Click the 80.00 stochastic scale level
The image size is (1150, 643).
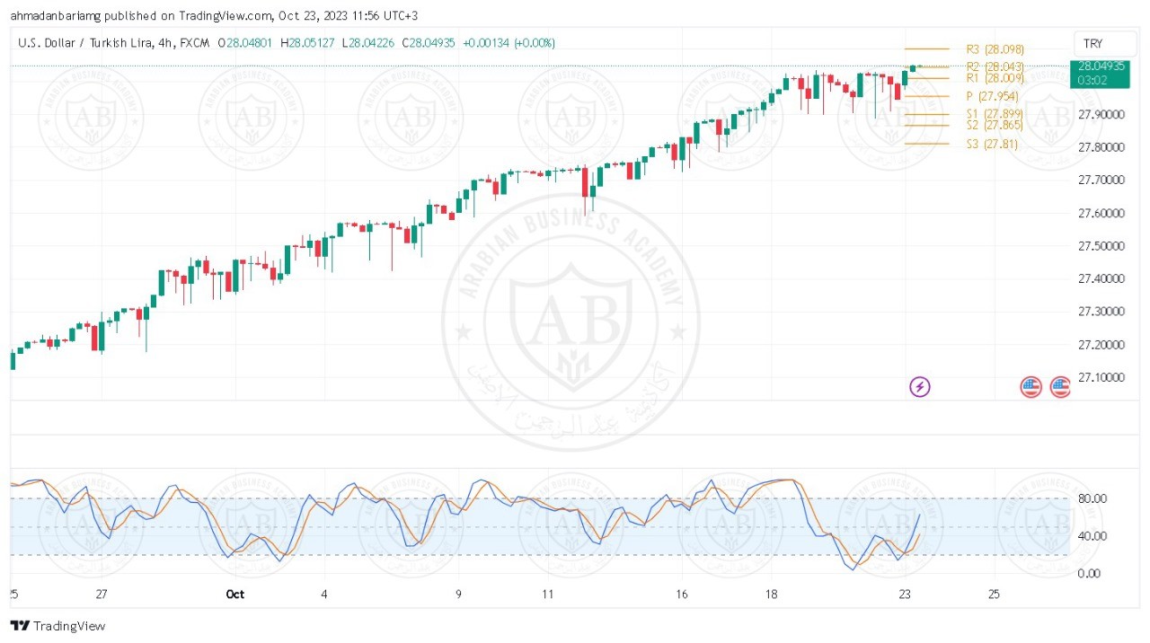[x=1092, y=499]
